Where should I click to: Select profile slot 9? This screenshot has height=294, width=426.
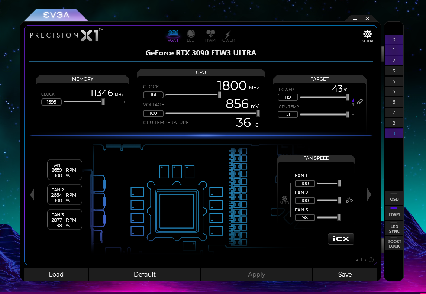coord(394,133)
